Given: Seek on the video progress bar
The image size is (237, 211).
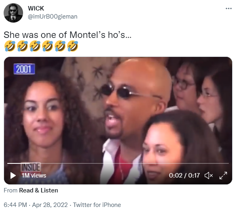Looking at the screenshot, I should point(118,163).
